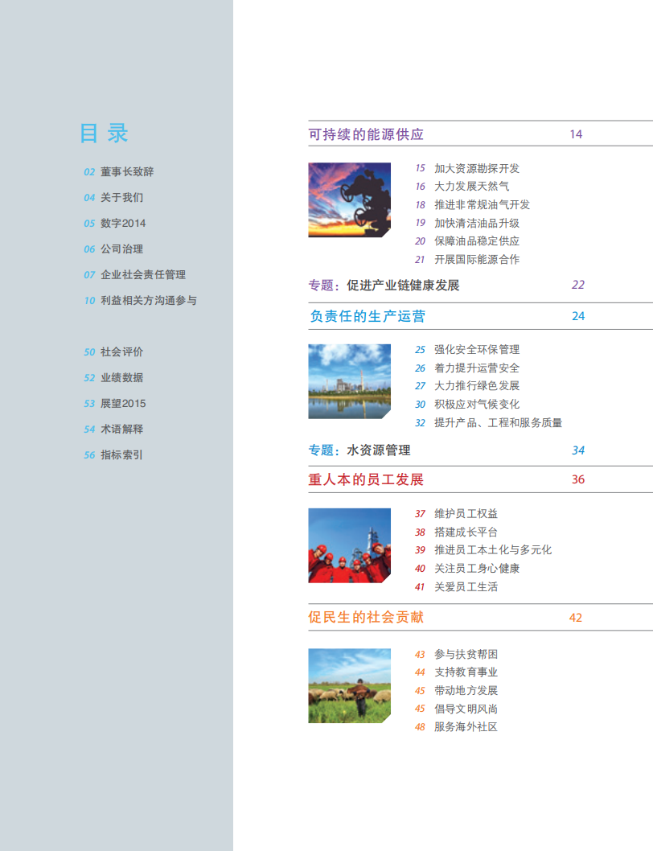Viewport: 653px width, 851px height.
Task: Open 积极应对气候变化 entry
Action: click(471, 404)
